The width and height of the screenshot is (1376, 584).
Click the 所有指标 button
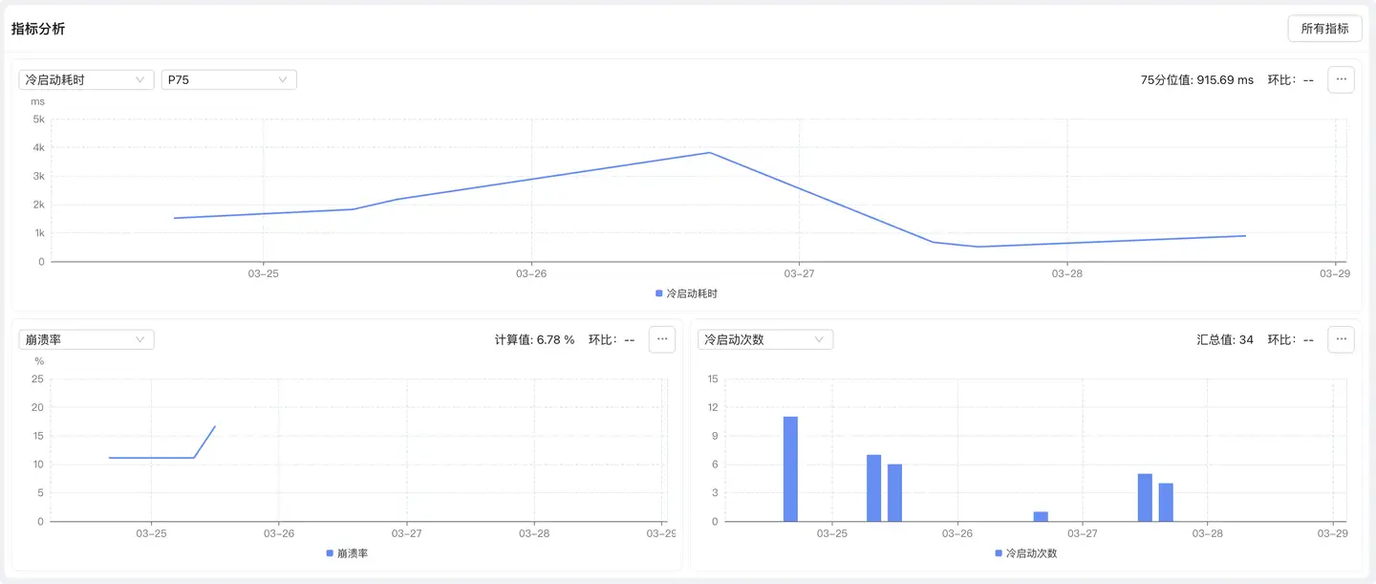click(x=1324, y=29)
